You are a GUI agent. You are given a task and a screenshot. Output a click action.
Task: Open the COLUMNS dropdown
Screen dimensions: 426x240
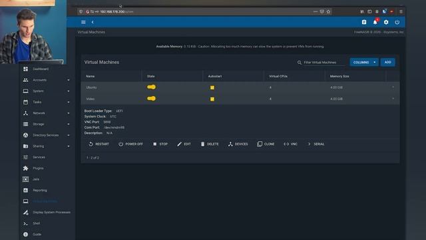[364, 62]
